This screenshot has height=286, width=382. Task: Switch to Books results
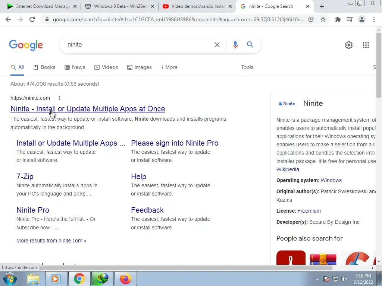[44, 67]
